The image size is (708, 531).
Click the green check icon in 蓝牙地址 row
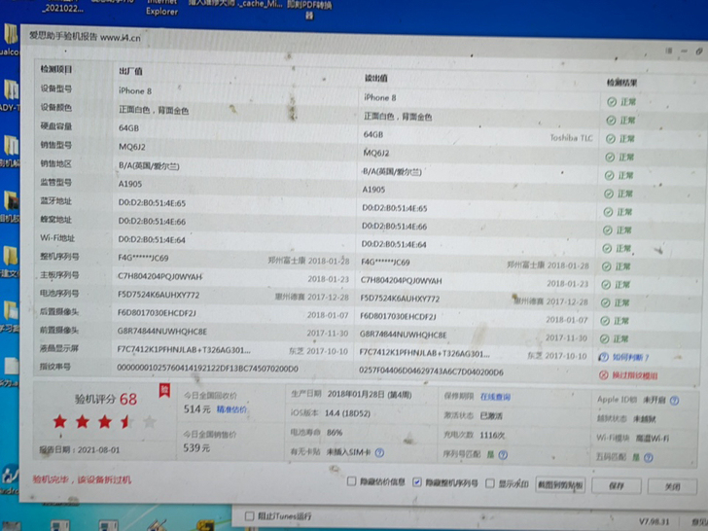[x=608, y=212]
